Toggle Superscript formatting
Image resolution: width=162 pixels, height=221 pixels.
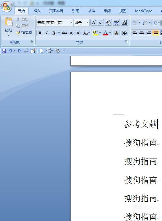(78, 33)
